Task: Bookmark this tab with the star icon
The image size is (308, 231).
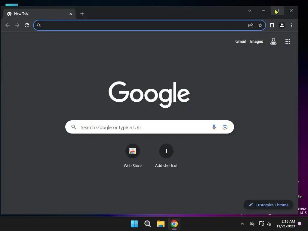Action: [260, 25]
